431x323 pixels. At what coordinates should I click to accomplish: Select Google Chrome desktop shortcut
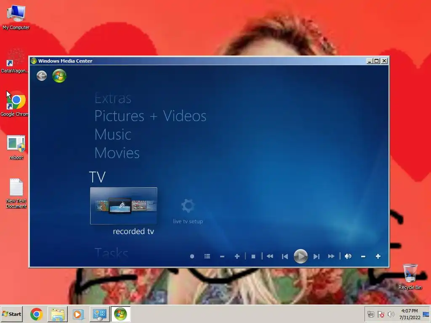15,104
